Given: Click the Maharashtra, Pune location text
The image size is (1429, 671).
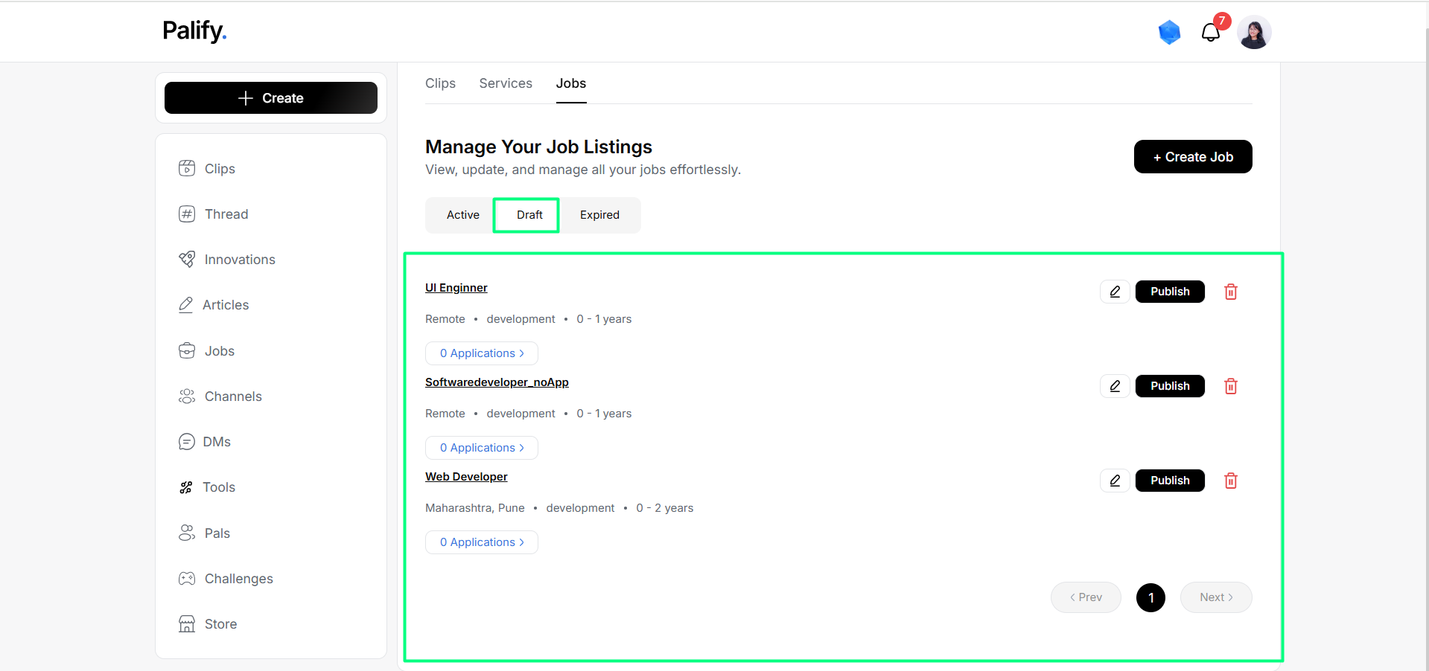Looking at the screenshot, I should coord(475,508).
